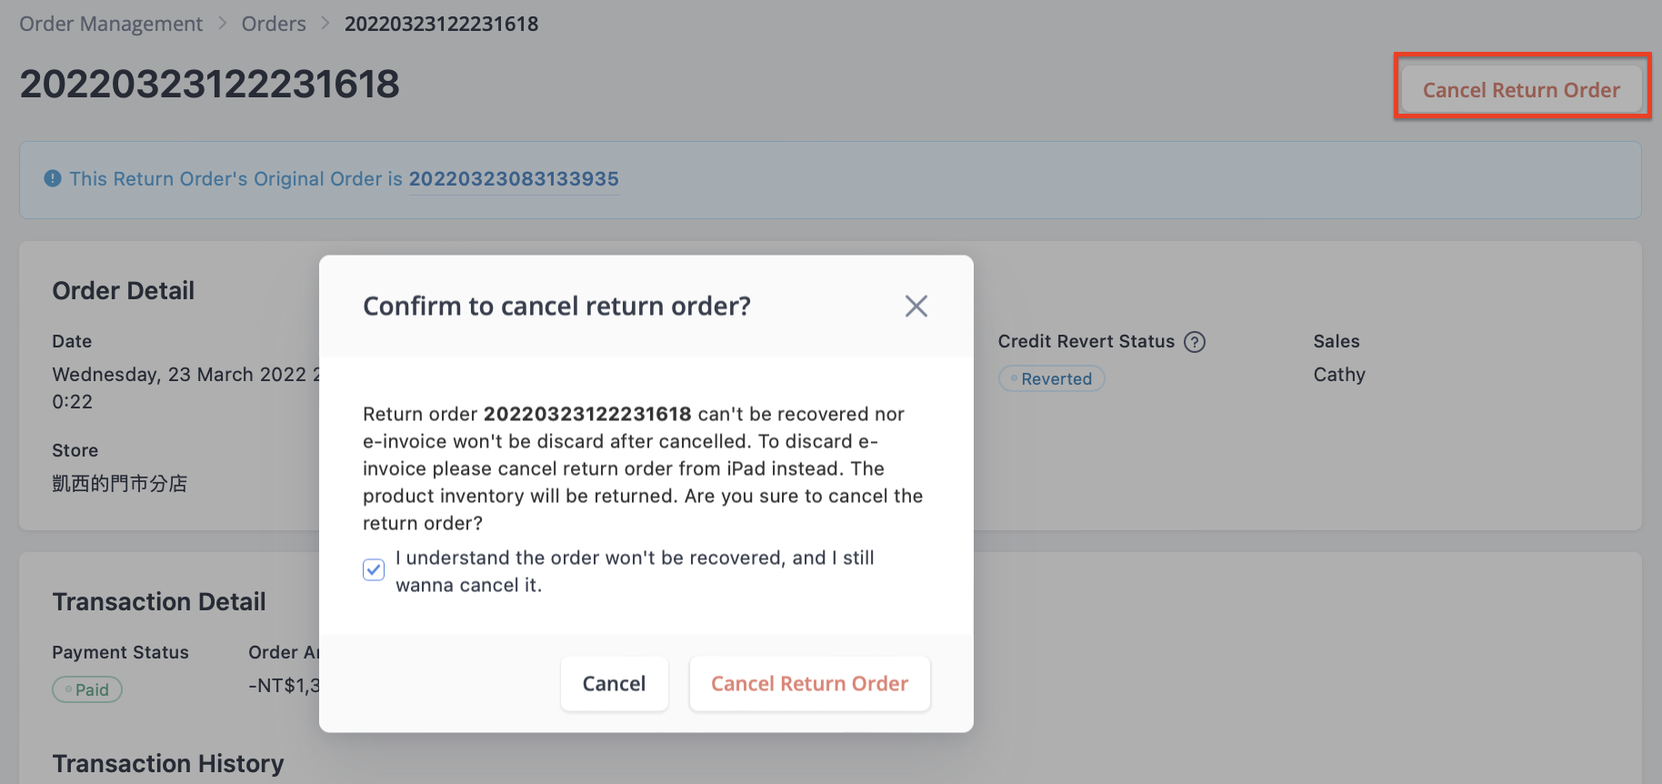This screenshot has height=784, width=1662.
Task: Click the page title order number heading
Action: 210,84
